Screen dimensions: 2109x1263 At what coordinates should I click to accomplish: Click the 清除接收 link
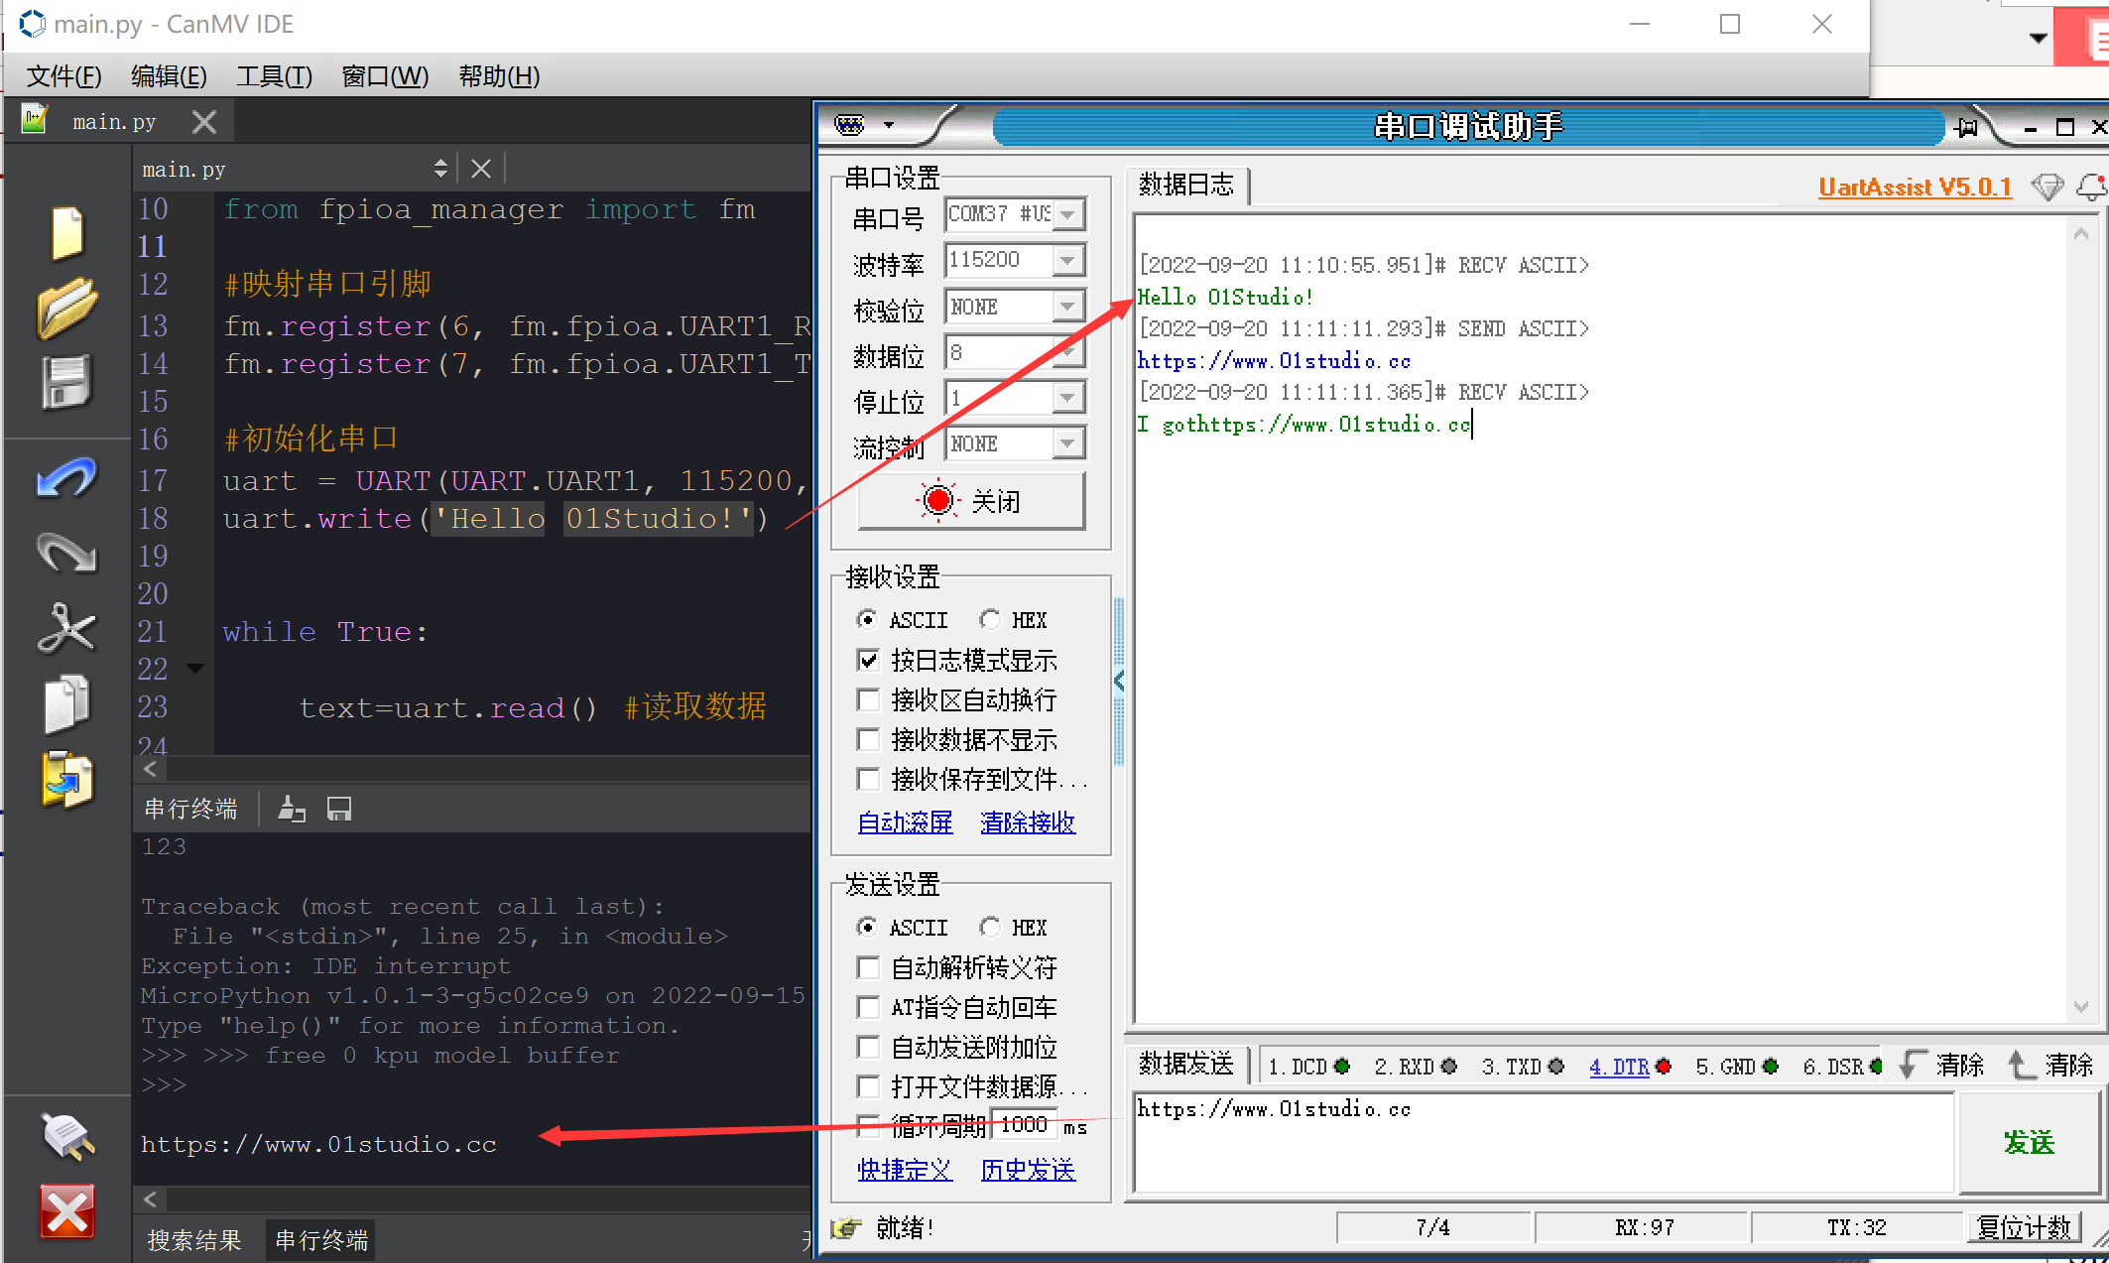(x=1028, y=822)
